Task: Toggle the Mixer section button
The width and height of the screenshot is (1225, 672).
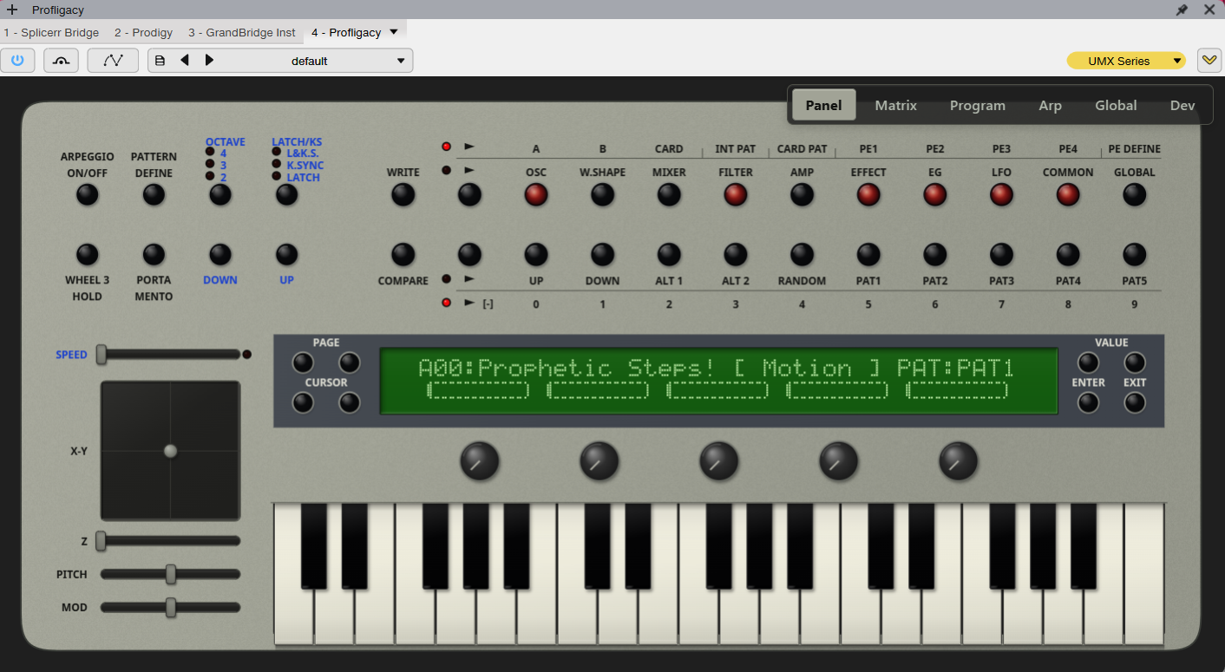Action: pyautogui.click(x=669, y=195)
